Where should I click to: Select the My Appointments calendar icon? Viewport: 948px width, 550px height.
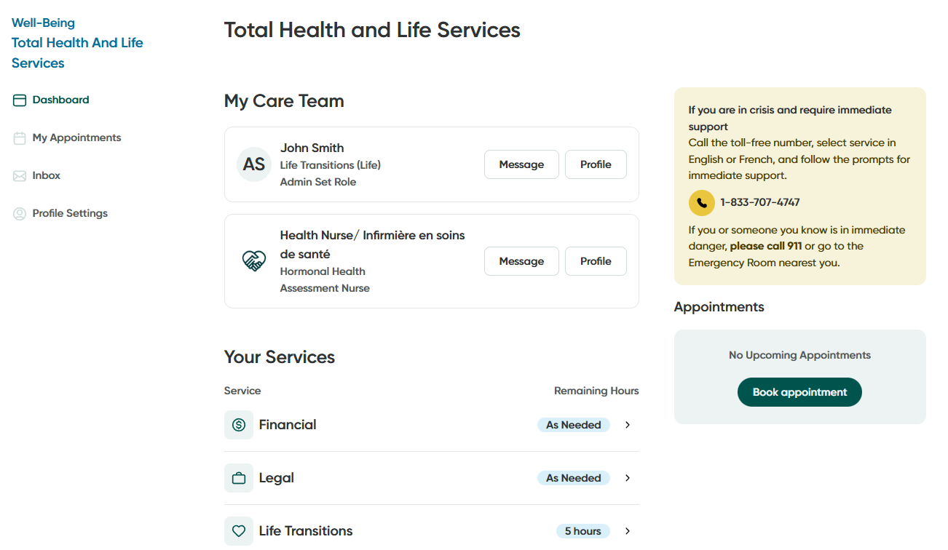19,137
